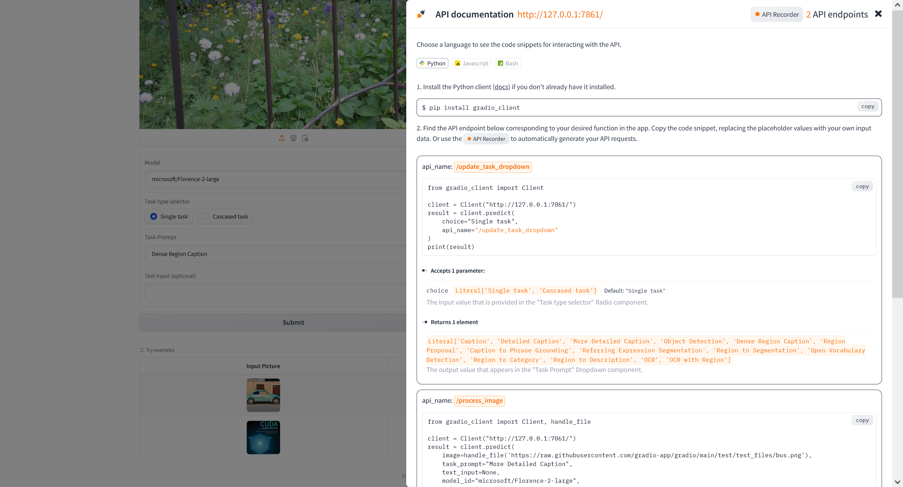903x487 pixels.
Task: Click the 'Accepts 1 parameter:' heading
Action: (x=458, y=271)
